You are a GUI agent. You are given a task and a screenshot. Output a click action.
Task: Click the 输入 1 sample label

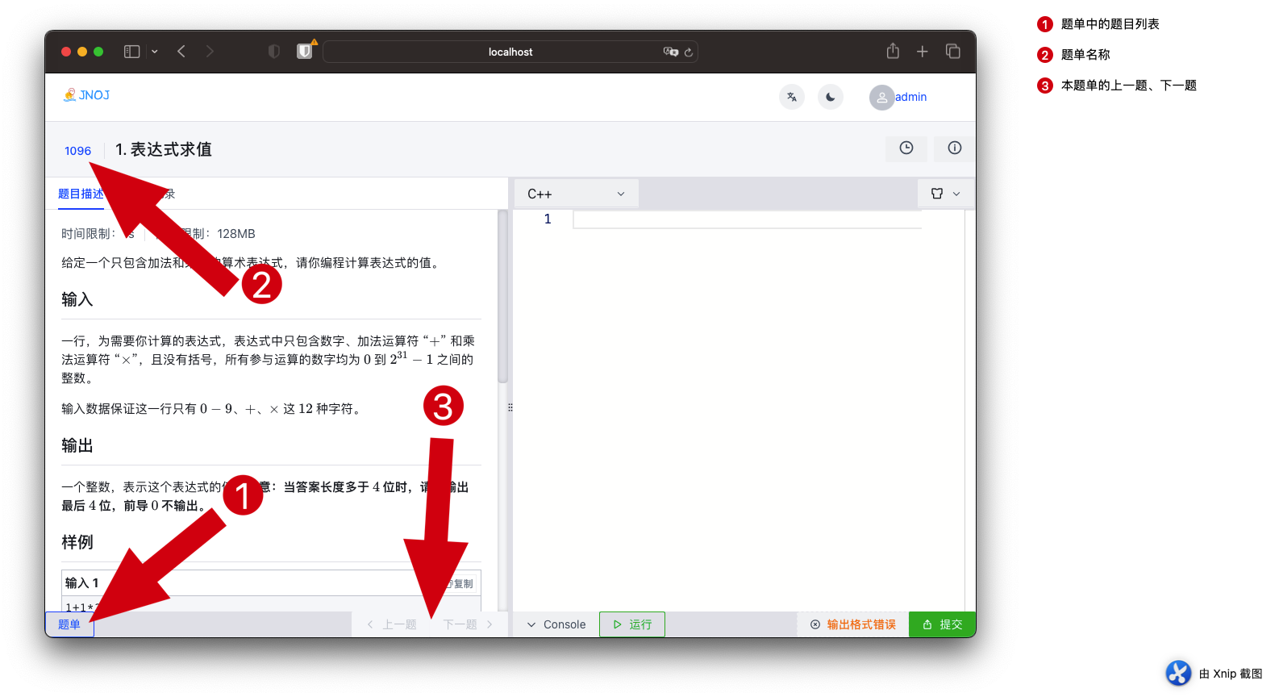pos(82,583)
